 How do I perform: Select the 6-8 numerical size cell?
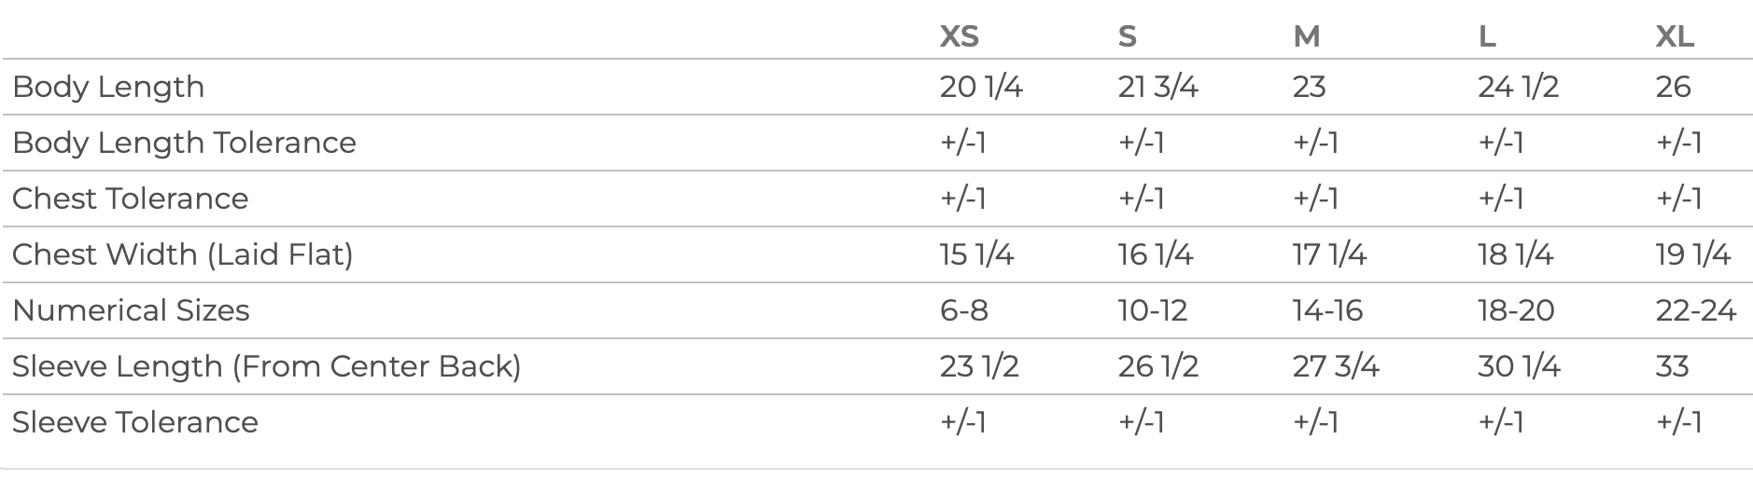click(963, 310)
